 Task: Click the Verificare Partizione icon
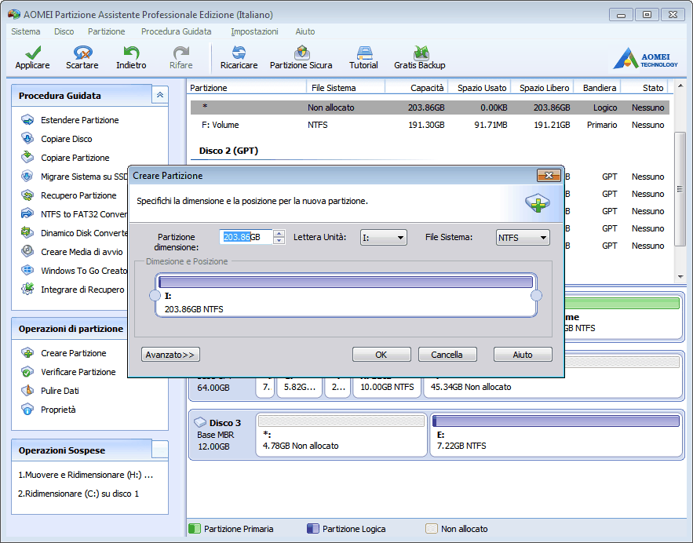27,372
